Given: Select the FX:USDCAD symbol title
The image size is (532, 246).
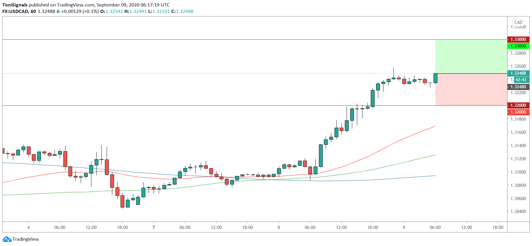Looking at the screenshot, I should (15, 11).
